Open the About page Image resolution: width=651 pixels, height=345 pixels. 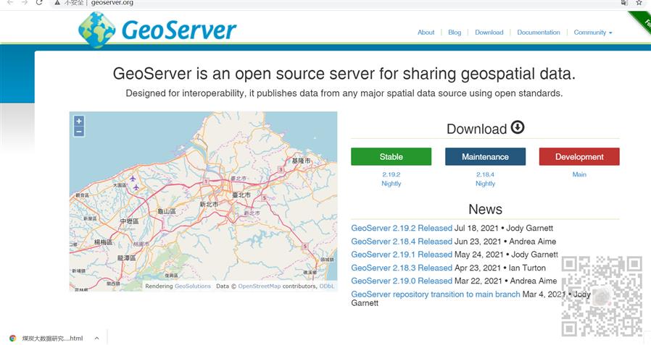click(x=426, y=33)
